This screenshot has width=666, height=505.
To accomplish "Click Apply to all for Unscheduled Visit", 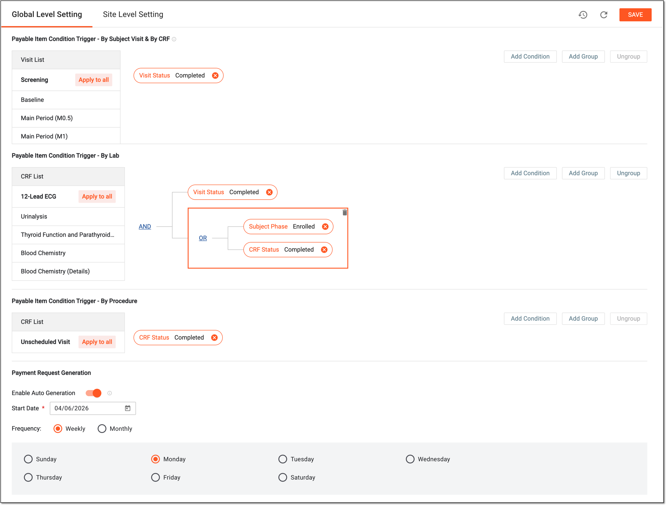I will coord(97,342).
